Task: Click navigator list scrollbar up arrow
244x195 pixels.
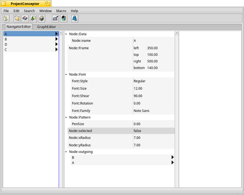Action: 61,33
